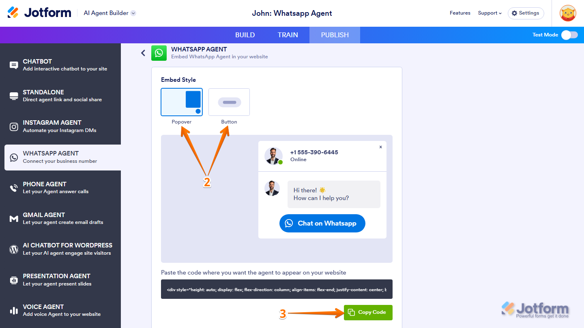Viewport: 584px width, 328px height.
Task: Click the green WhatsApp logo icon
Action: [x=159, y=53]
